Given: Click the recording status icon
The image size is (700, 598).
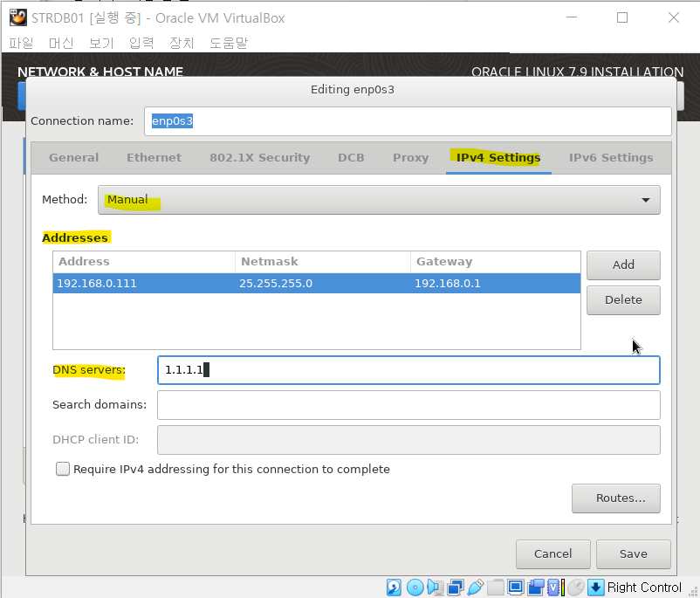Looking at the screenshot, I should (536, 588).
